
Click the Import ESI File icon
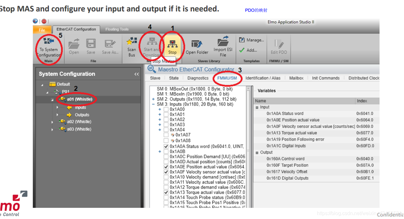pos(223,41)
